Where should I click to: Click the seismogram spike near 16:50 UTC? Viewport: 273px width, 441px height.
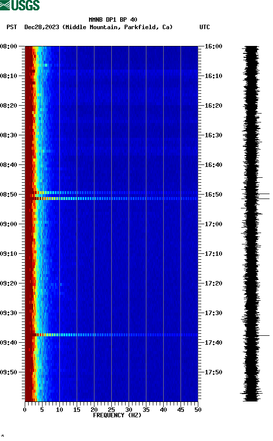click(264, 194)
